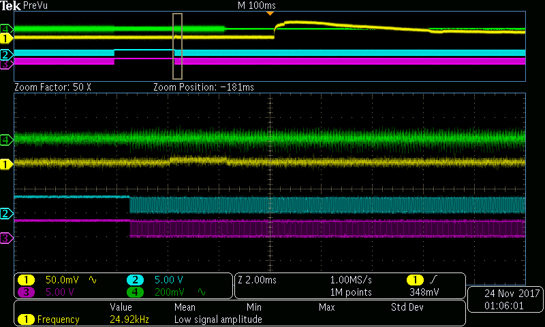Click the 01:06:01 time readout
545x327 pixels.
pyautogui.click(x=504, y=306)
